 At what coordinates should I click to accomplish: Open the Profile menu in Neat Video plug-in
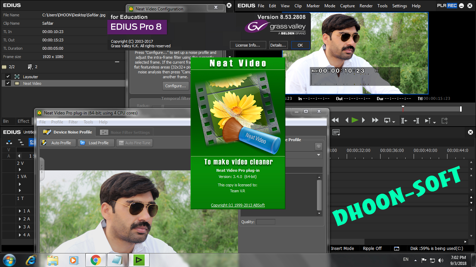point(57,122)
